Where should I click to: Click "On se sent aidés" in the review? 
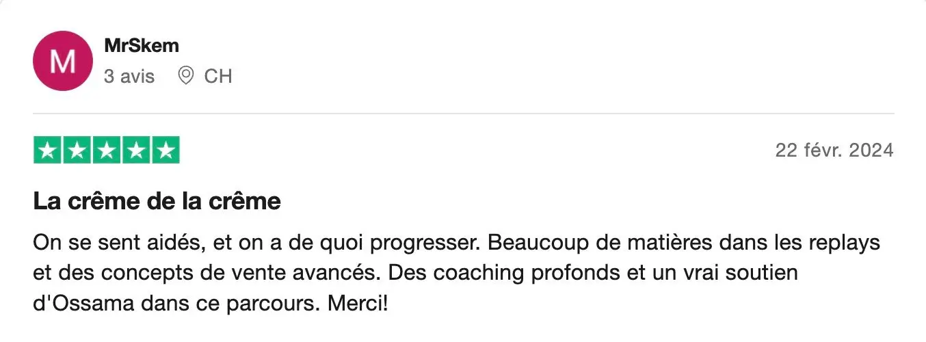(104, 243)
